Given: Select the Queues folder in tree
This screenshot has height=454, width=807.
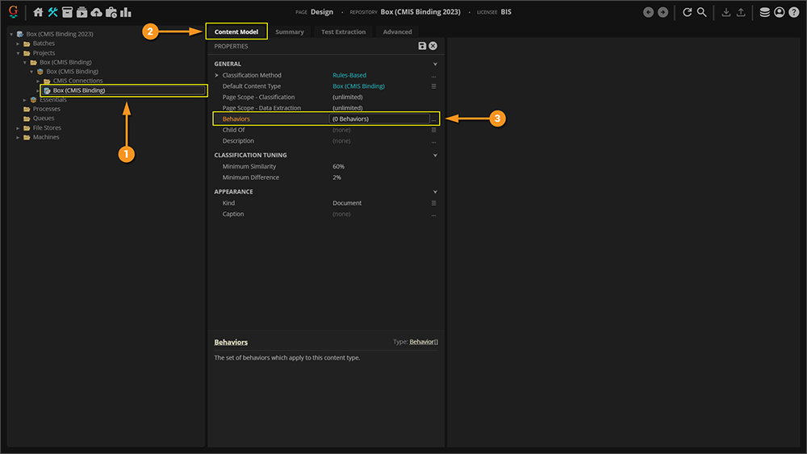Looking at the screenshot, I should (44, 119).
